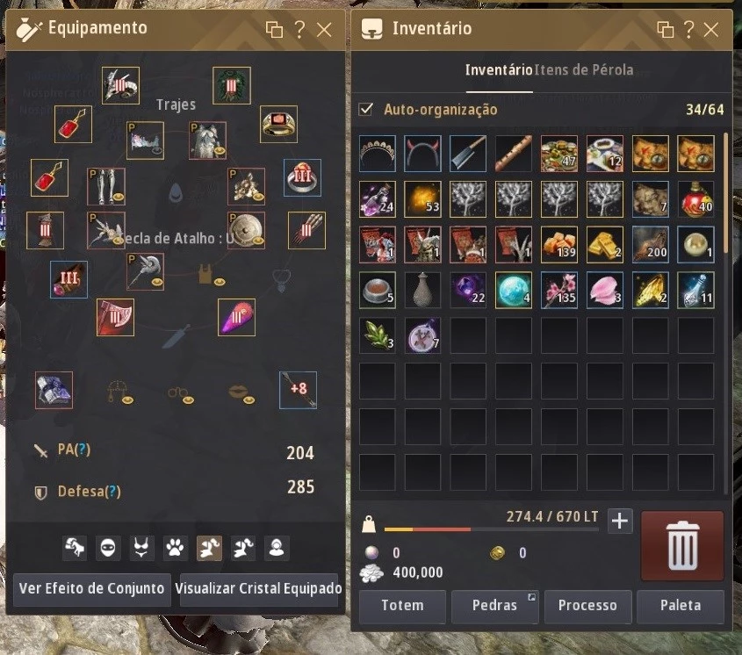Click the inventory vertical scrollbar
Screen dimensions: 742x655
tap(726, 194)
